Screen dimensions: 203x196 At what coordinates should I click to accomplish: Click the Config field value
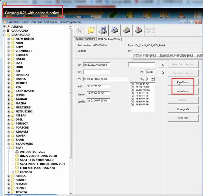98,100
